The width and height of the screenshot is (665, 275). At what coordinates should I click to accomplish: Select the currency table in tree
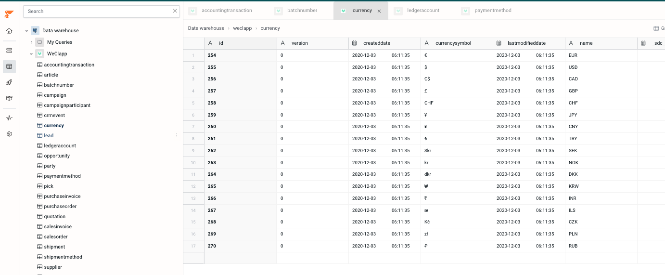click(54, 125)
